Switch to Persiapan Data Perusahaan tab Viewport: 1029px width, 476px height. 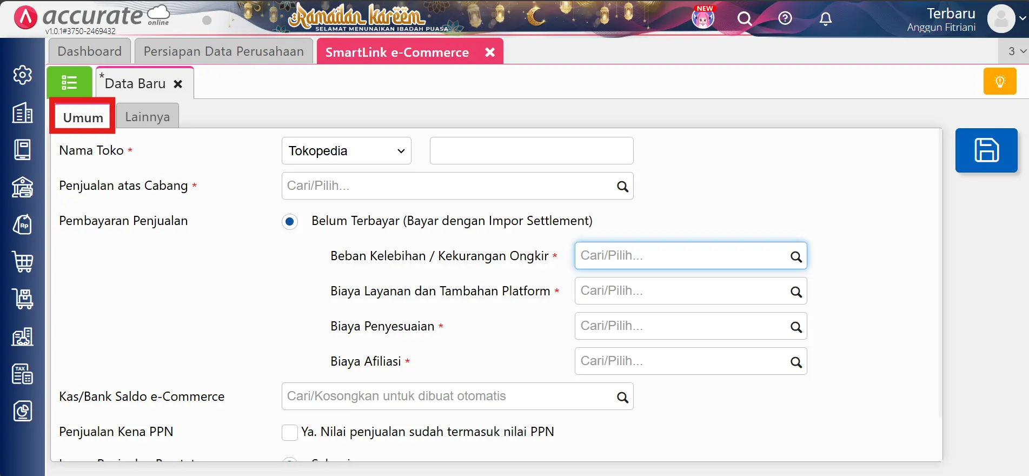(224, 51)
